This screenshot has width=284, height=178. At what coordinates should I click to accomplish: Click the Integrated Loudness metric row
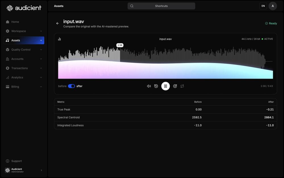pos(165,125)
